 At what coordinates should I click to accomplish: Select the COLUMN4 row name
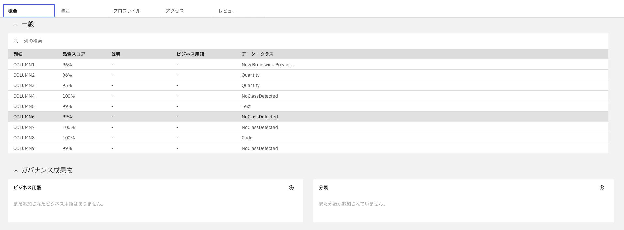24,96
